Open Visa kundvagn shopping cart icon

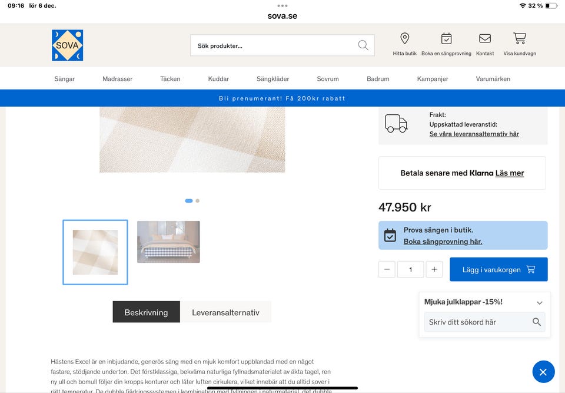coord(519,39)
